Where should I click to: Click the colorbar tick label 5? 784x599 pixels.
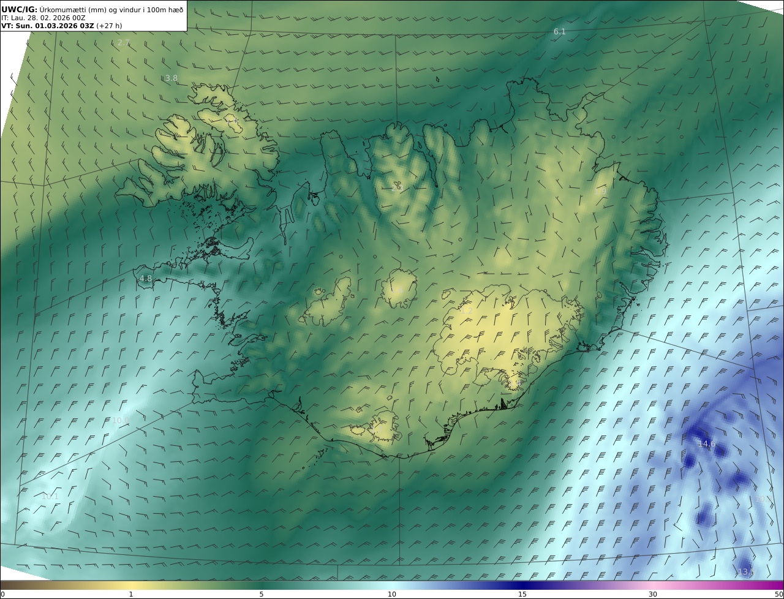[262, 594]
